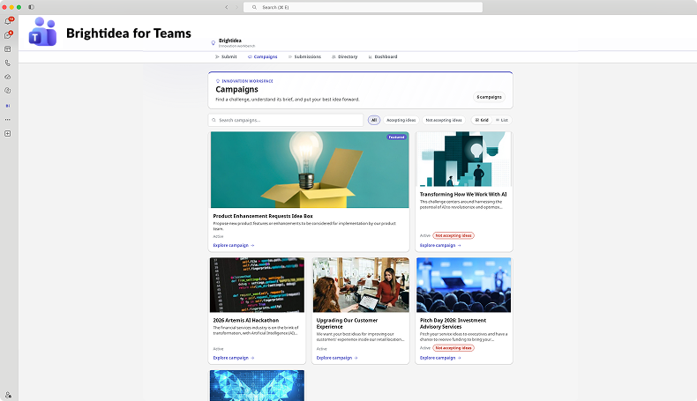The image size is (697, 401).
Task: Filter by Not accepting ideas
Action: [444, 121]
